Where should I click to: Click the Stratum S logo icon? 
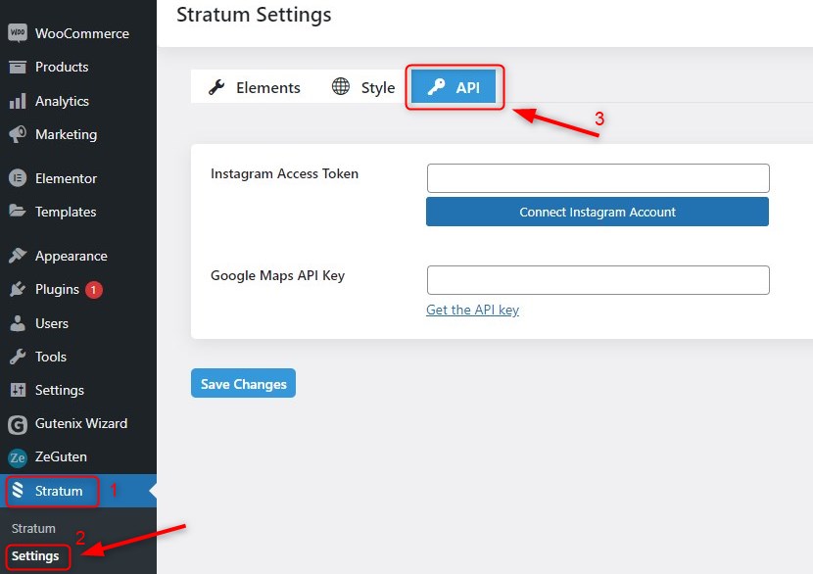point(18,490)
